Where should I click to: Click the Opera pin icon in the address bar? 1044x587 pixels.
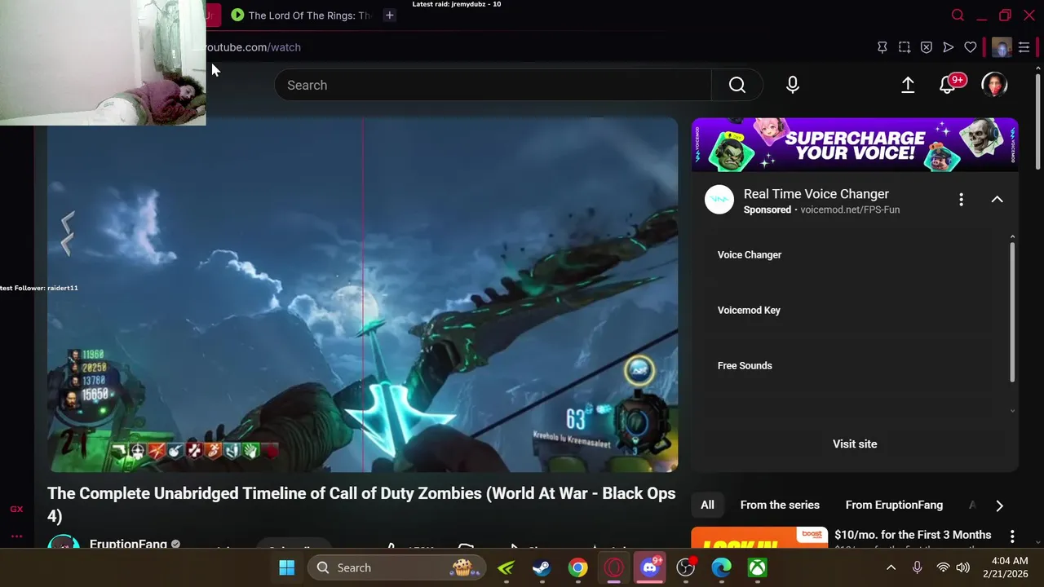tap(883, 47)
